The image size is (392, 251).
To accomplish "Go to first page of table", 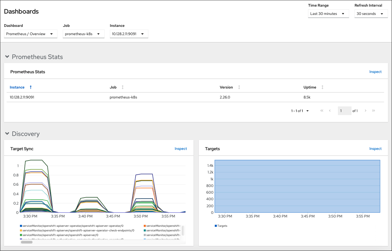I will [x=322, y=111].
